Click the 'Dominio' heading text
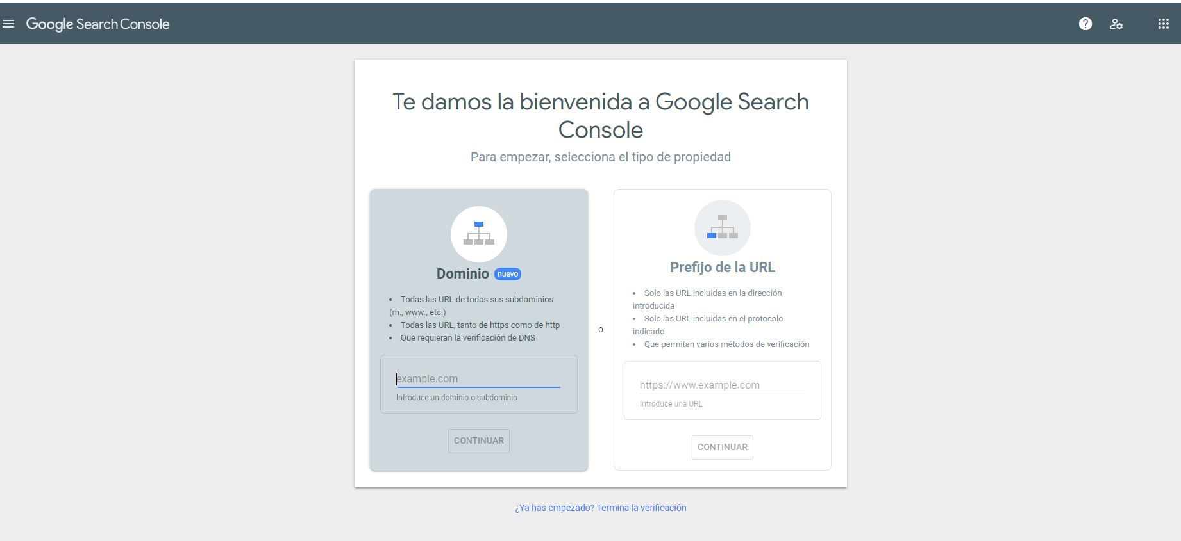The height and width of the screenshot is (541, 1181). point(463,274)
